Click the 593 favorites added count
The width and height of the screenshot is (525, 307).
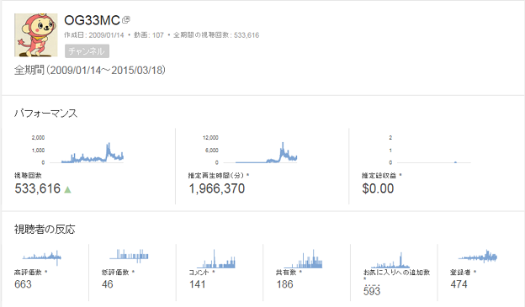[x=372, y=291]
